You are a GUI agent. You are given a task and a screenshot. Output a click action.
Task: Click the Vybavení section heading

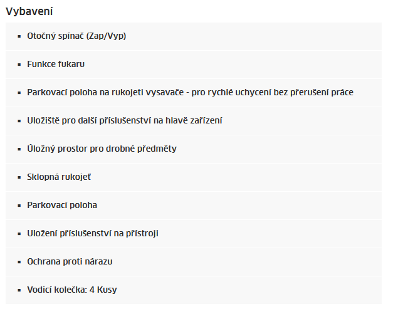click(x=29, y=11)
